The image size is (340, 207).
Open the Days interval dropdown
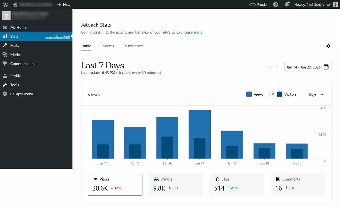coord(316,94)
